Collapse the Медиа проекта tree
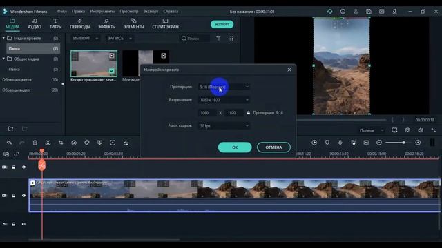 (3, 38)
